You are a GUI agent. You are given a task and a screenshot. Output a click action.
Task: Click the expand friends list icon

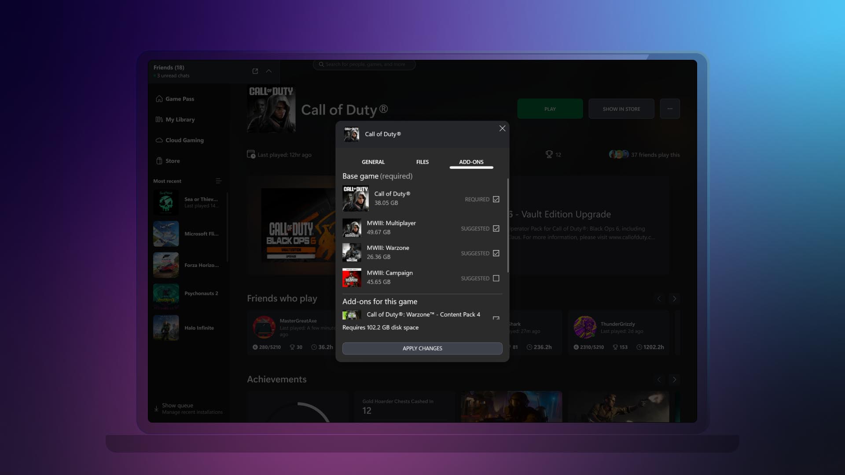pos(254,70)
